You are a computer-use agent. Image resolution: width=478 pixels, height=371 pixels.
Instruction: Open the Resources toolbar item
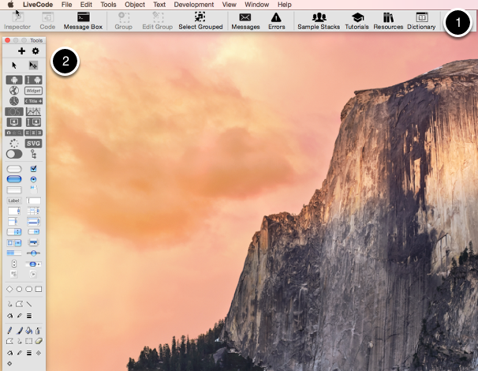tap(388, 21)
